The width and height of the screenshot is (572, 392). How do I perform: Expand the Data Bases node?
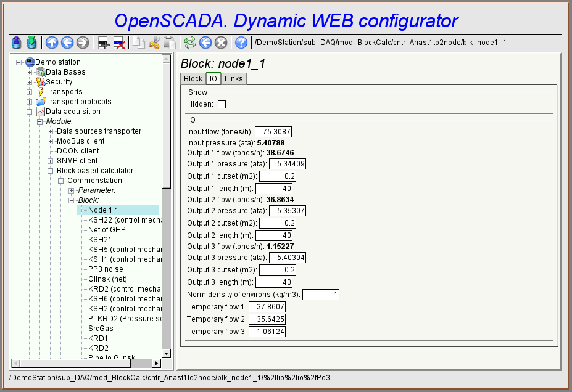tap(29, 73)
